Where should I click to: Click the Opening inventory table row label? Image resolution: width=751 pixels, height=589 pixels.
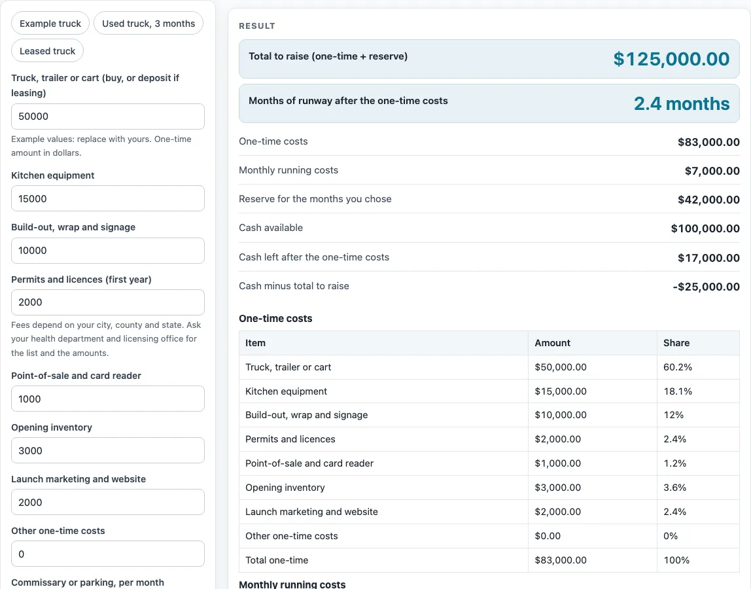pyautogui.click(x=285, y=488)
